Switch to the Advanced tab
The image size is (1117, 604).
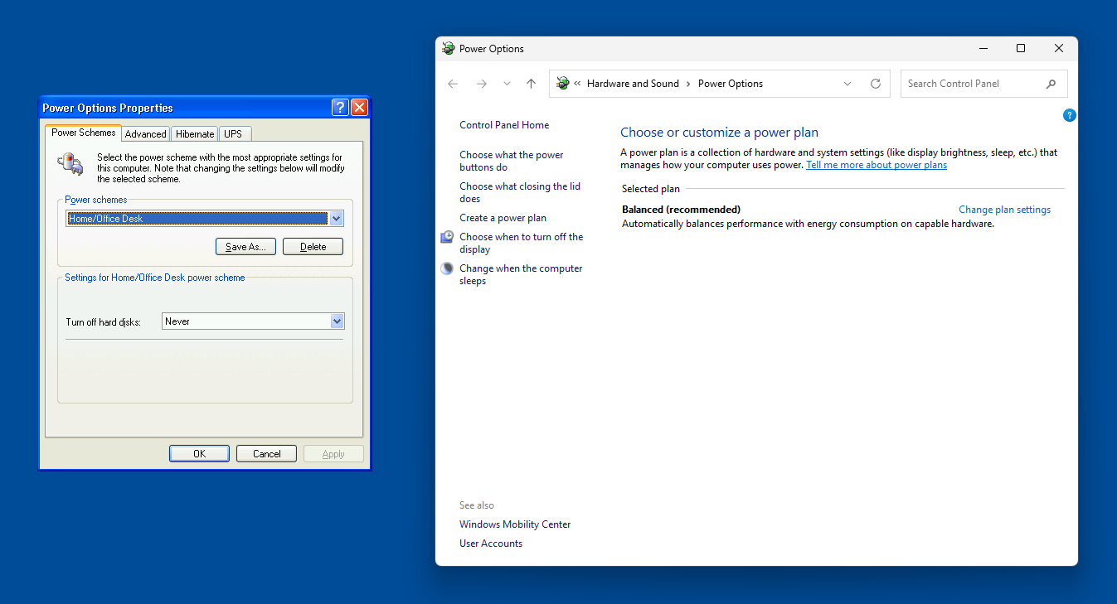pyautogui.click(x=146, y=134)
